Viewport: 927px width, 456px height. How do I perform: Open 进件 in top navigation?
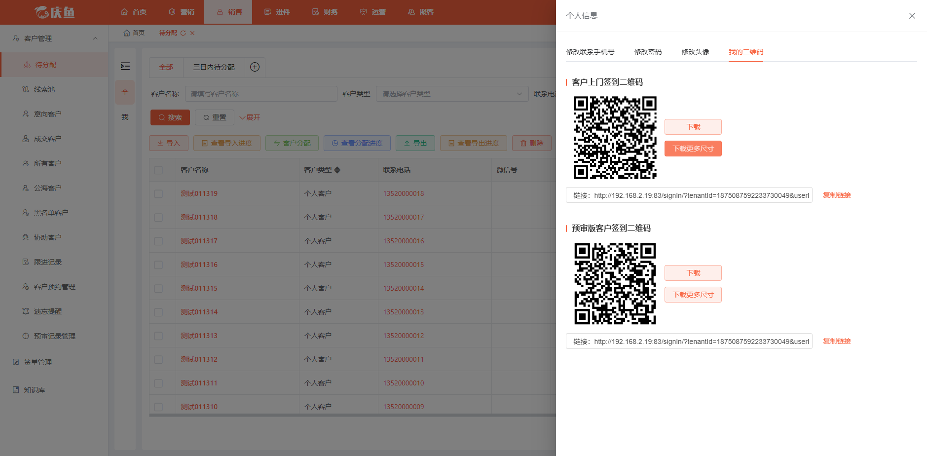(x=277, y=12)
